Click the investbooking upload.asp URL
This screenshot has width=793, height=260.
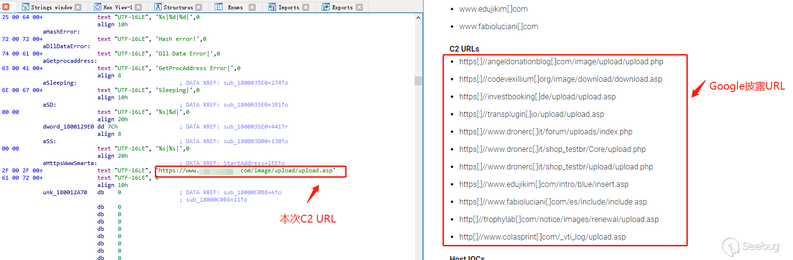(x=537, y=96)
